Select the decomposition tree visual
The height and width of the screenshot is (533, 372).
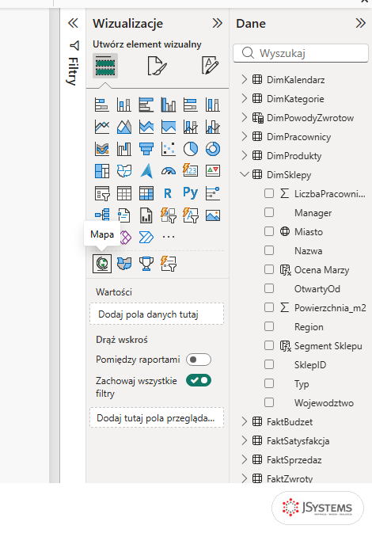(102, 215)
